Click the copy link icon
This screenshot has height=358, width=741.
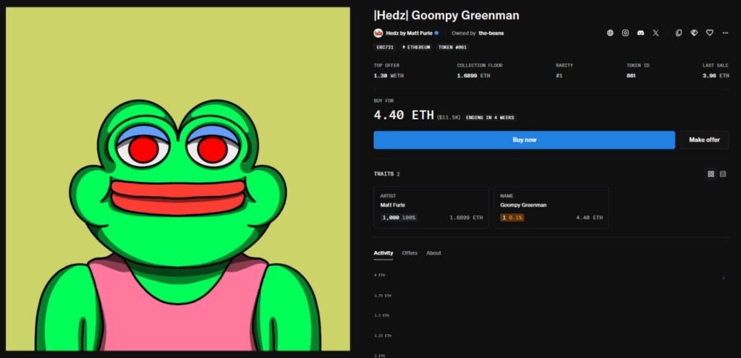click(x=679, y=33)
